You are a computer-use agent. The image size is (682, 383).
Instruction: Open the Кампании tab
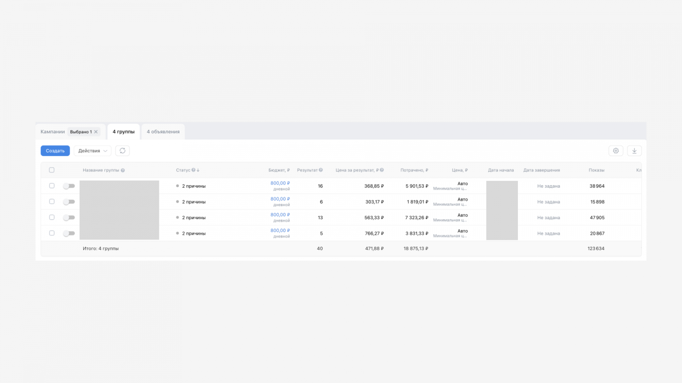(x=52, y=132)
